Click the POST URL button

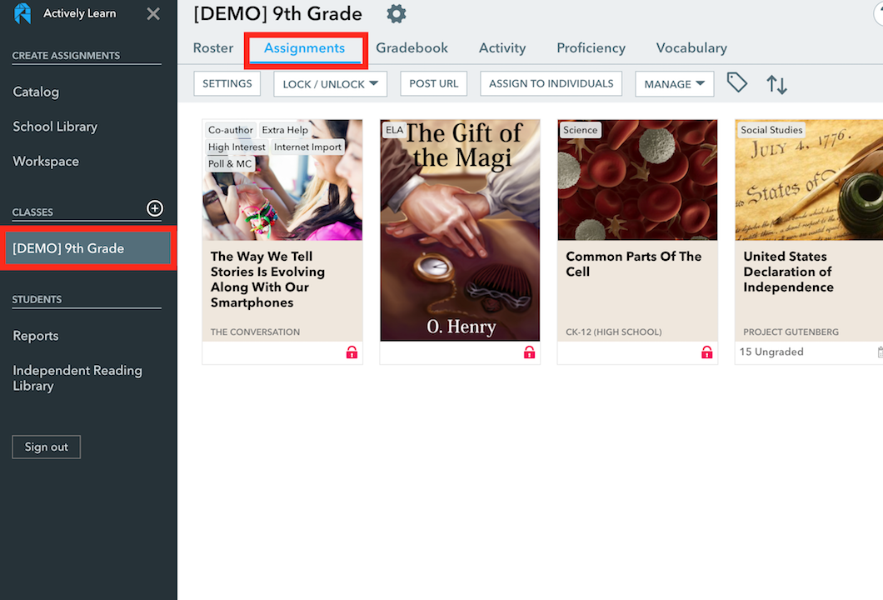click(434, 83)
